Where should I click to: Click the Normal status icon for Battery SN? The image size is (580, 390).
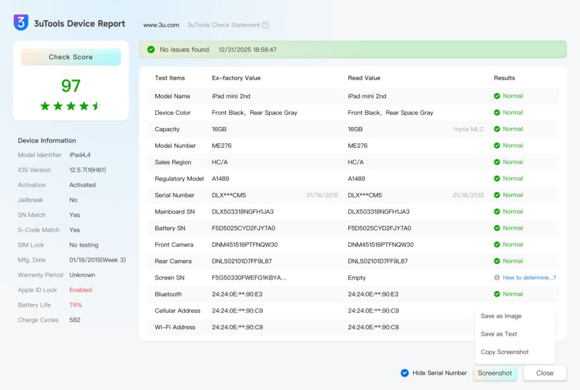point(497,228)
